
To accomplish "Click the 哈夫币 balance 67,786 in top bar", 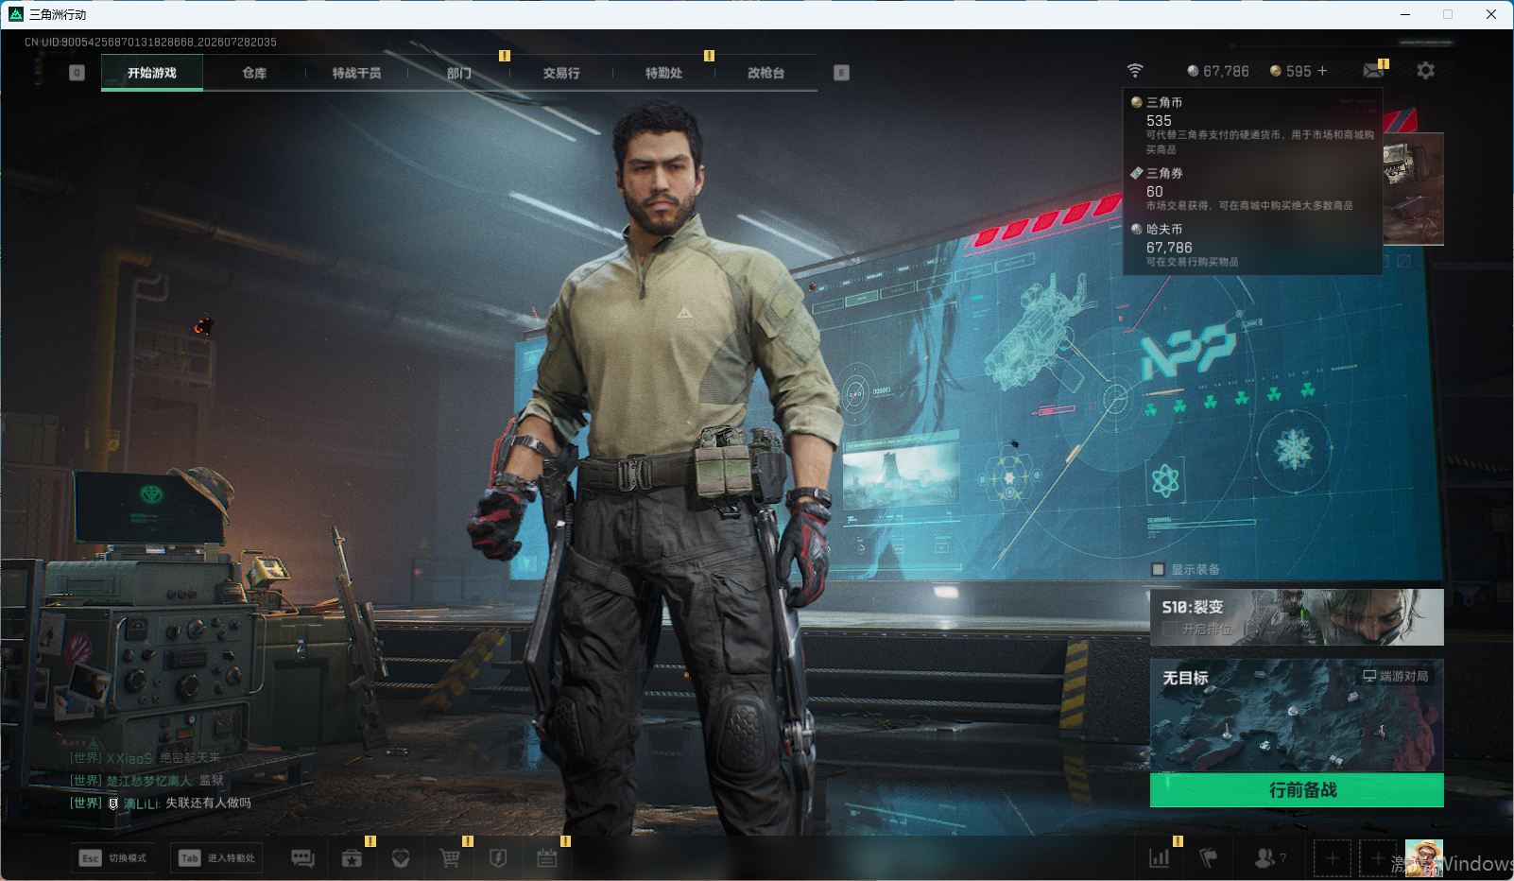I will [1218, 71].
